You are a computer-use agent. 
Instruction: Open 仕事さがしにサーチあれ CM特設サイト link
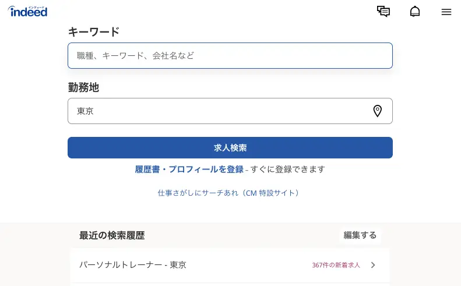pyautogui.click(x=228, y=193)
